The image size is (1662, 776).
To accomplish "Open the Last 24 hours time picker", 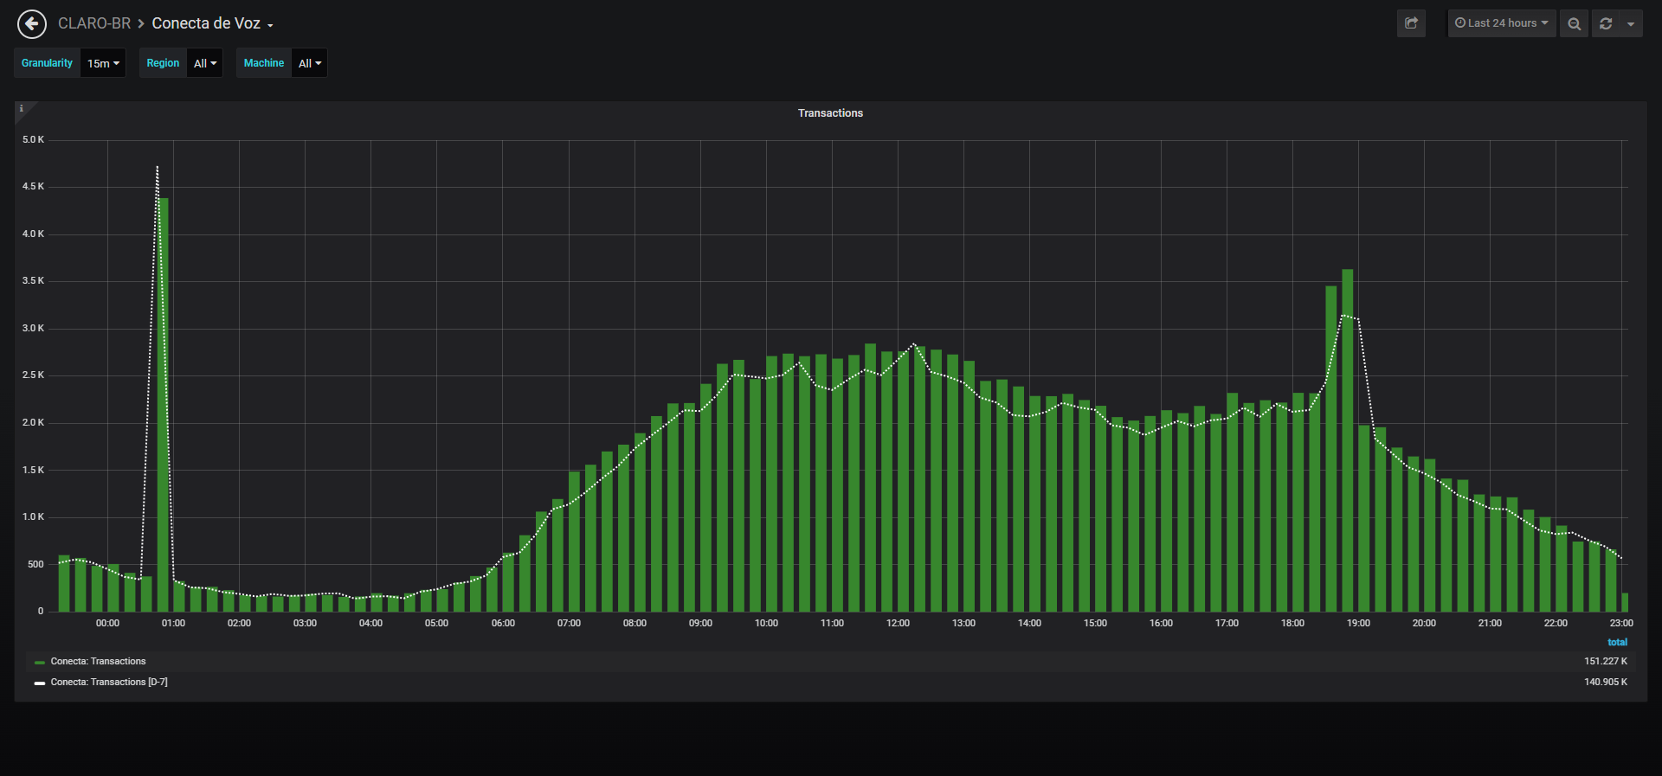I will click(x=1502, y=23).
